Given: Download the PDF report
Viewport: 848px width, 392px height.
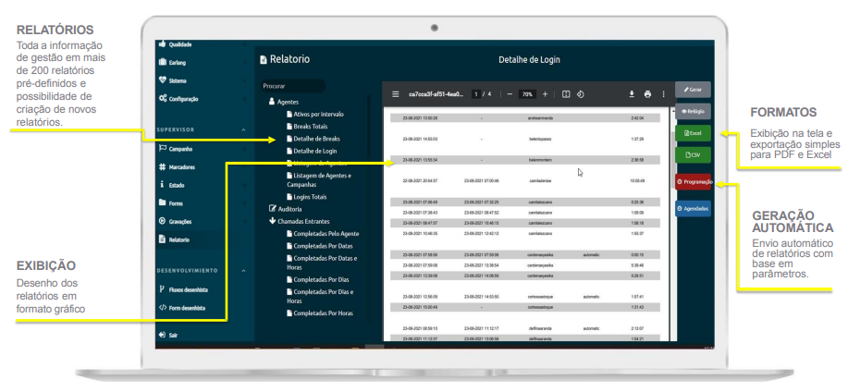Looking at the screenshot, I should pos(633,94).
